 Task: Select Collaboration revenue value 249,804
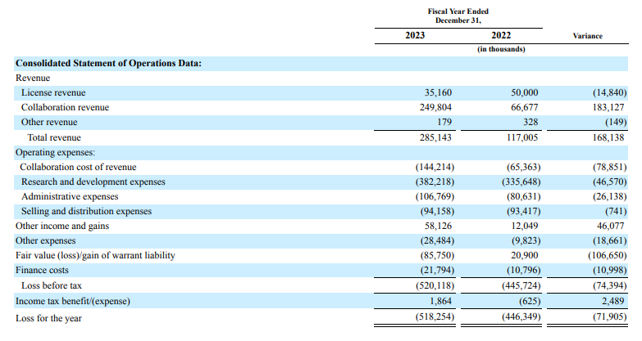[435, 107]
